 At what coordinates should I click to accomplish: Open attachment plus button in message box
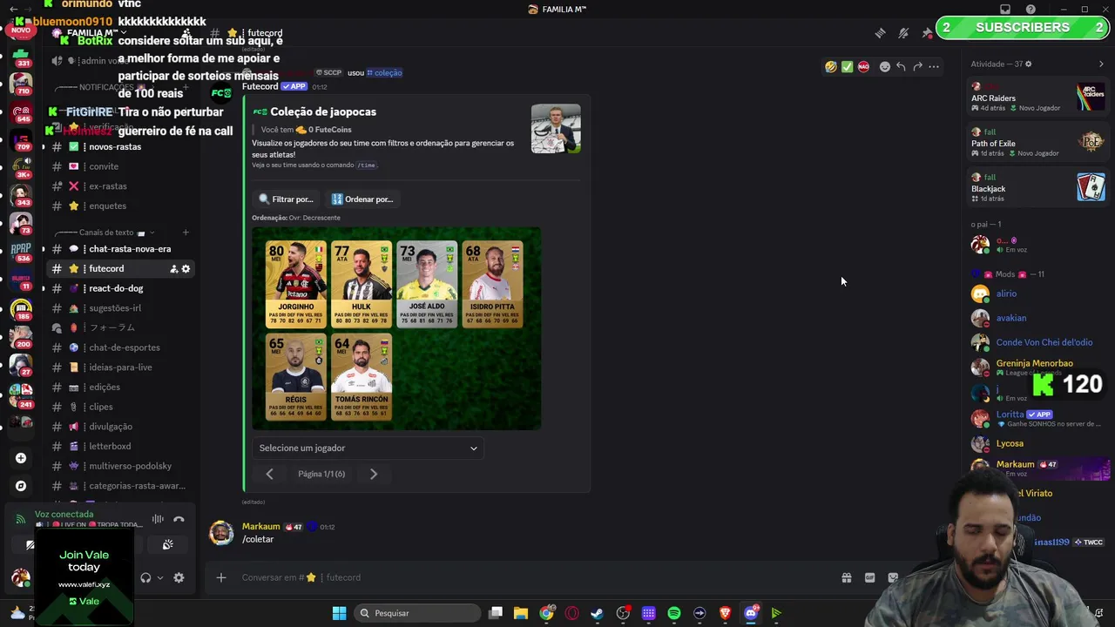click(221, 577)
